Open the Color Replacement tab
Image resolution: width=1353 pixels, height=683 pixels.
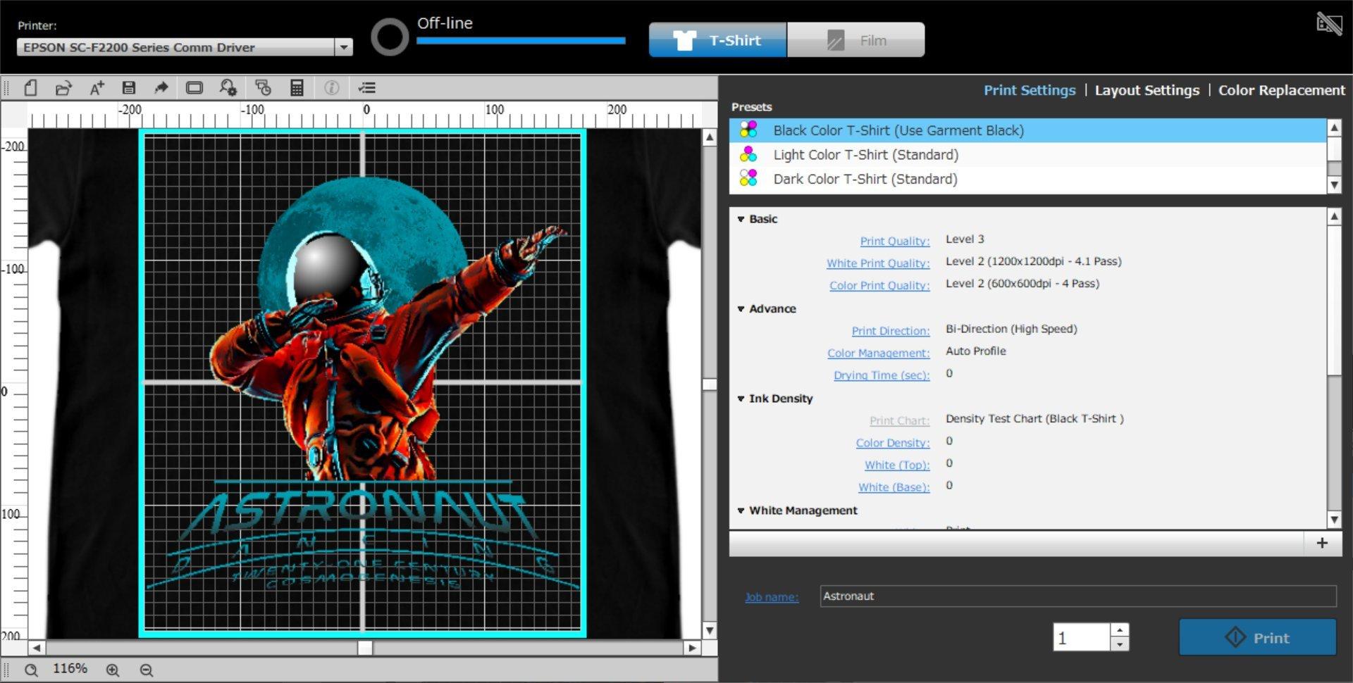click(x=1281, y=90)
